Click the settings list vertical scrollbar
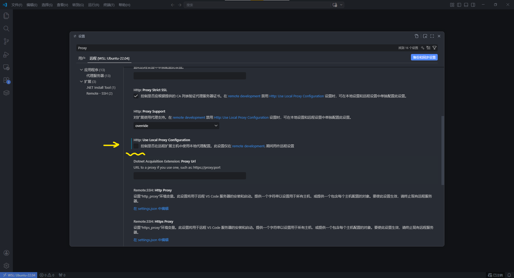 pos(443,150)
